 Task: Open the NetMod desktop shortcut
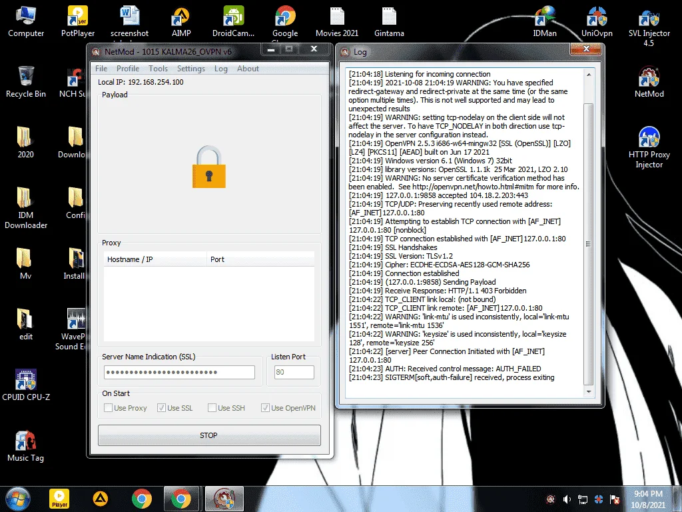coord(649,82)
